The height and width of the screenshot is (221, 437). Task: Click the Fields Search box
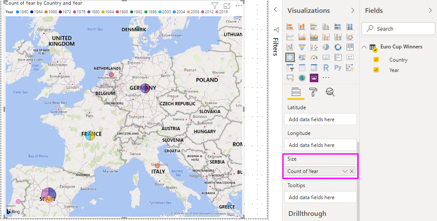pos(398,29)
